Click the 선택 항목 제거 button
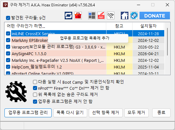The width and height of the screenshot is (175, 130). coord(106,113)
